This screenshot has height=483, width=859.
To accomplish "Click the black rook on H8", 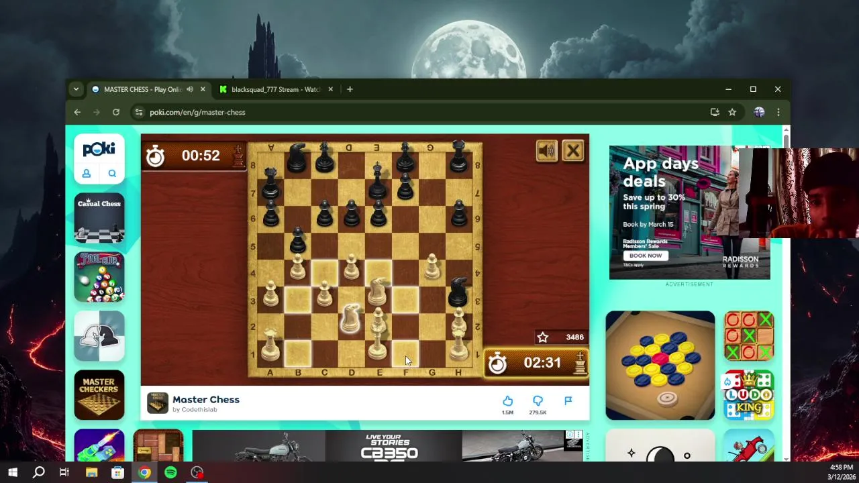I will (x=459, y=157).
